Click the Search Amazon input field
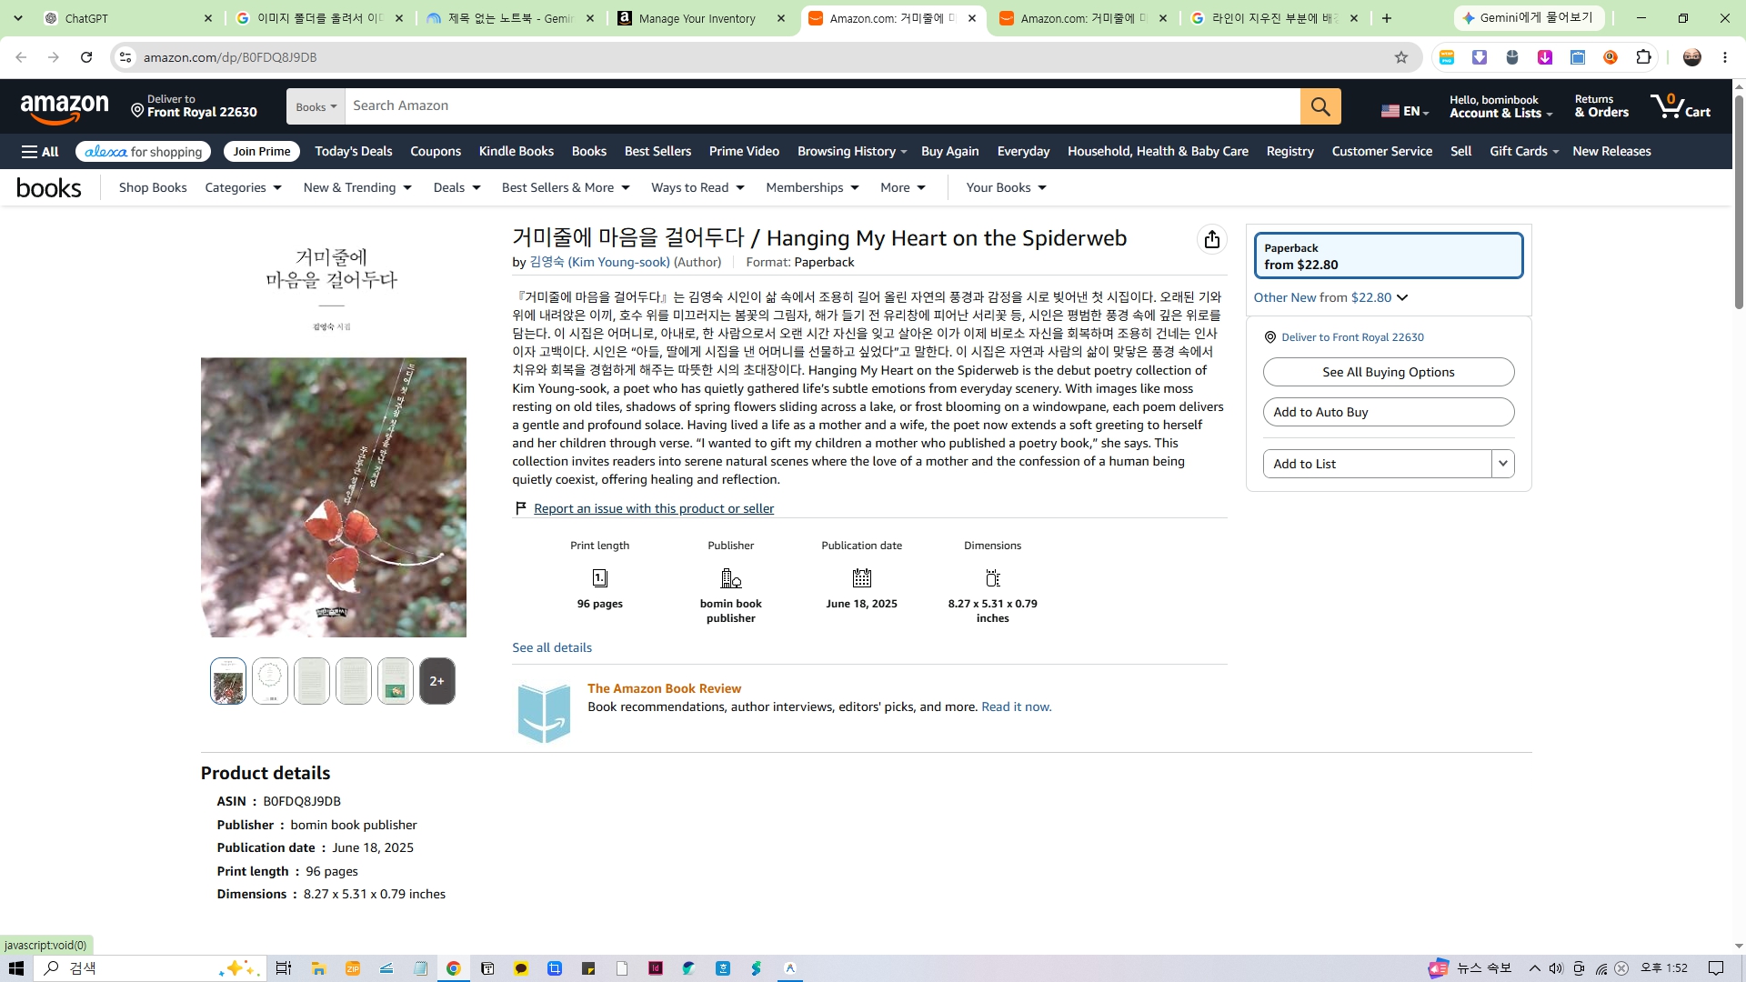The width and height of the screenshot is (1746, 982). (x=822, y=106)
